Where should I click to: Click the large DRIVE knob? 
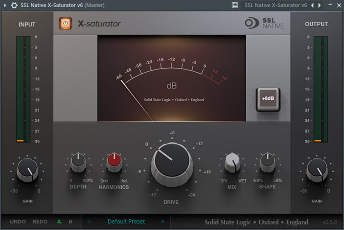click(x=172, y=164)
